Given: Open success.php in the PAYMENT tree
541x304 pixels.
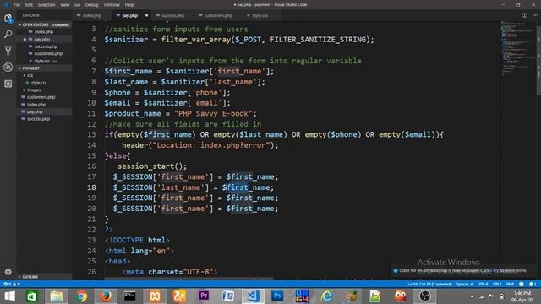Looking at the screenshot, I should click(x=38, y=119).
